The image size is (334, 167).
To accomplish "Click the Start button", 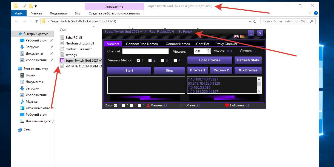I will (129, 70).
